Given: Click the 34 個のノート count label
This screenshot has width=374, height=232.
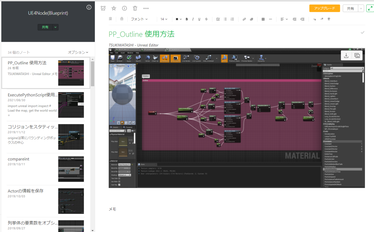Looking at the screenshot, I should (19, 52).
